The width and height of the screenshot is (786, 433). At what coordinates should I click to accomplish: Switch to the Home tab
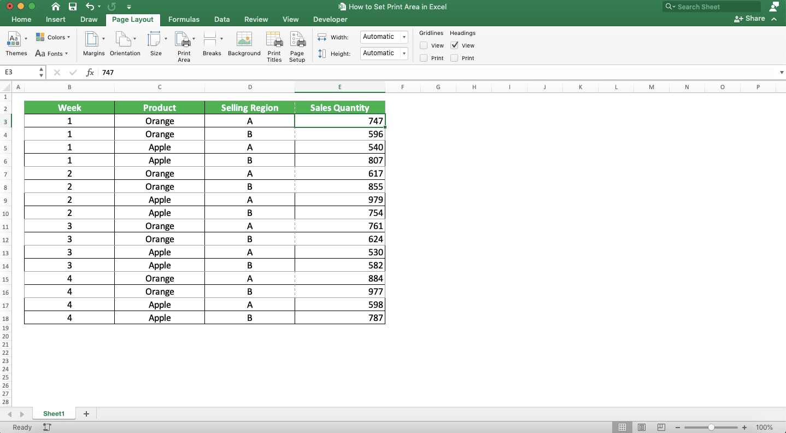click(x=21, y=19)
